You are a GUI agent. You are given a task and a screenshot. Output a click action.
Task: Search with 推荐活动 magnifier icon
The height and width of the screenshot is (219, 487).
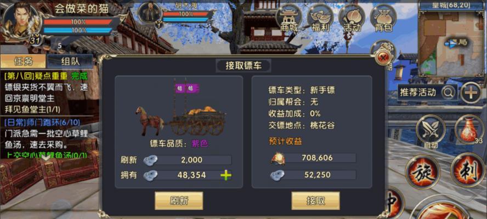(x=449, y=92)
